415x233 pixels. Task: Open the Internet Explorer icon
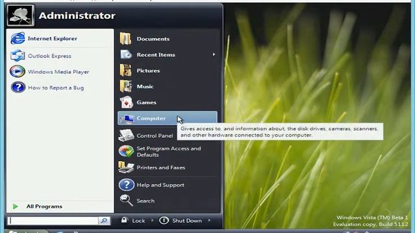click(18, 39)
